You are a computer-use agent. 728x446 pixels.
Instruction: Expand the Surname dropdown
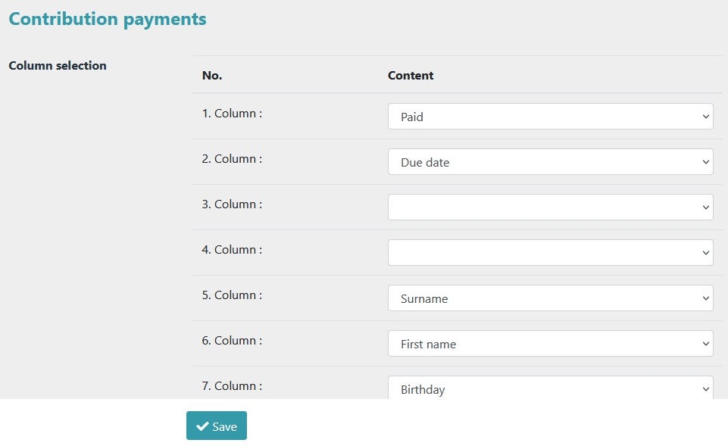[550, 298]
